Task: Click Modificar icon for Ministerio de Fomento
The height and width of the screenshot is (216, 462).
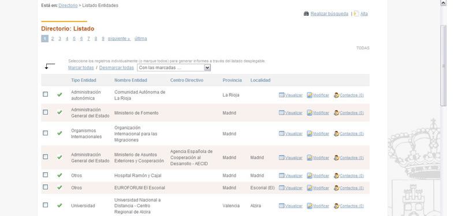Action: [310, 112]
